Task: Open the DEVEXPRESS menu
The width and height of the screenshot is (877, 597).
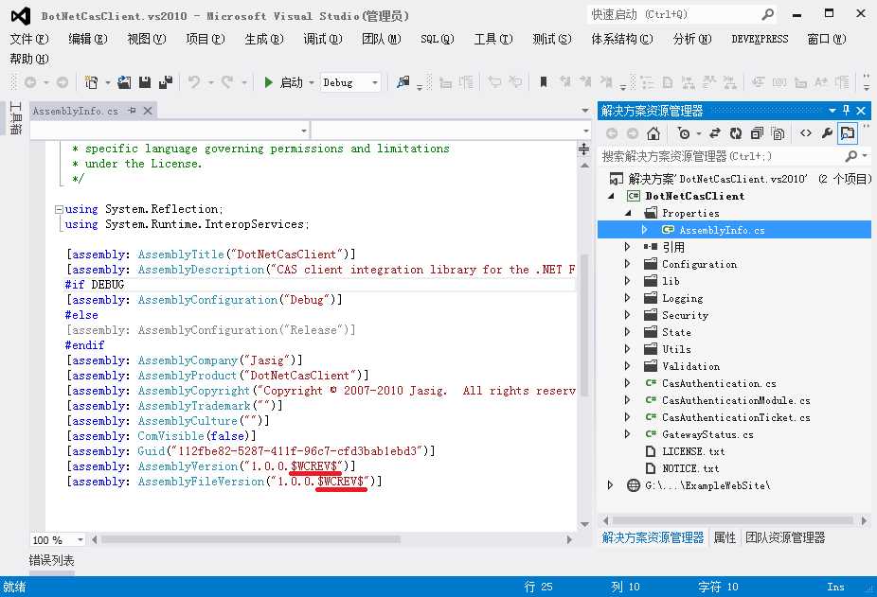Action: (x=760, y=39)
